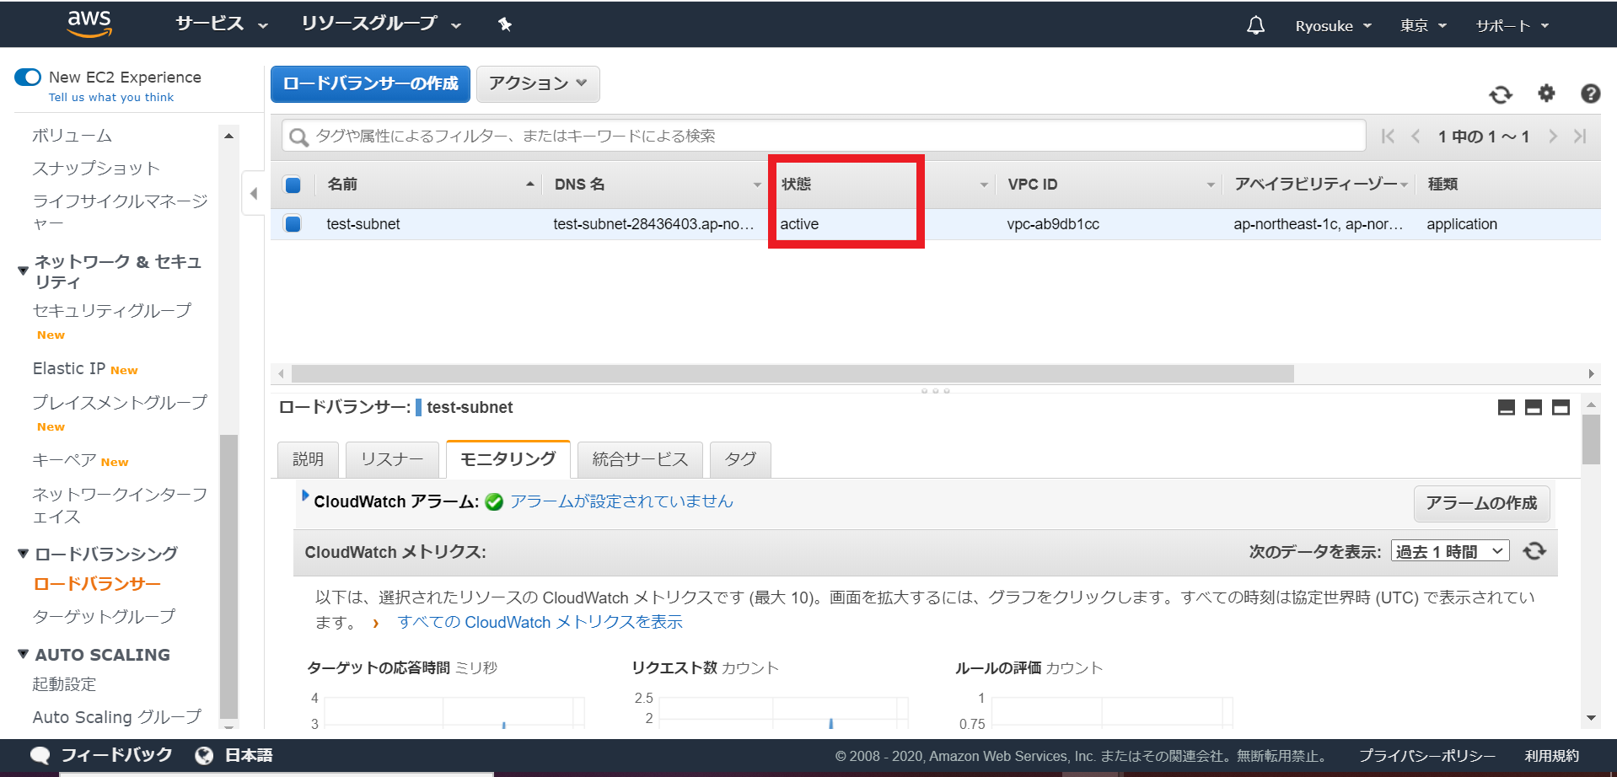The image size is (1617, 777).
Task: Open the table settings gear
Action: coord(1546,94)
